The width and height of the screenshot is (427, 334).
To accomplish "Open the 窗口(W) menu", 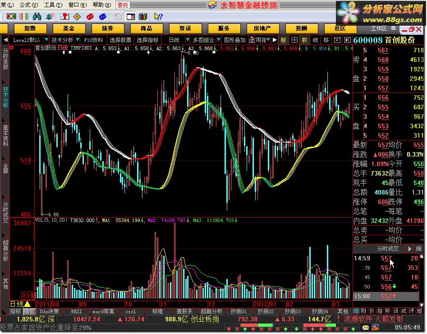I will [78, 5].
